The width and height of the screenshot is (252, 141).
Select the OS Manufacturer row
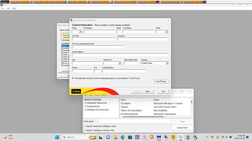coord(155,114)
